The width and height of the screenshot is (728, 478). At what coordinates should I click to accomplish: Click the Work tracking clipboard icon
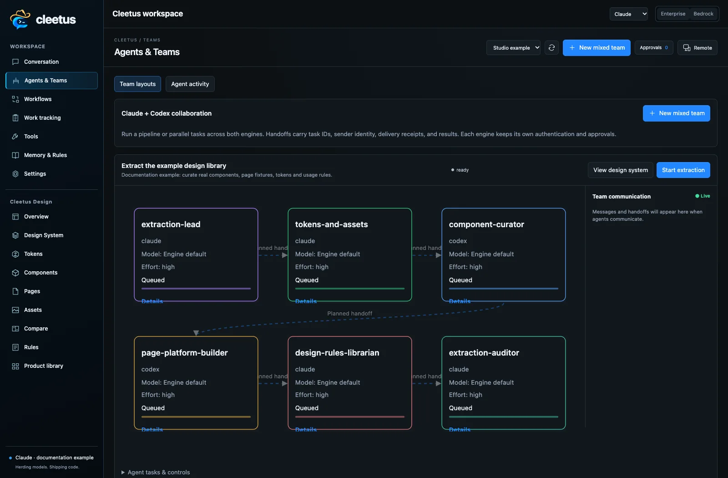pos(15,118)
